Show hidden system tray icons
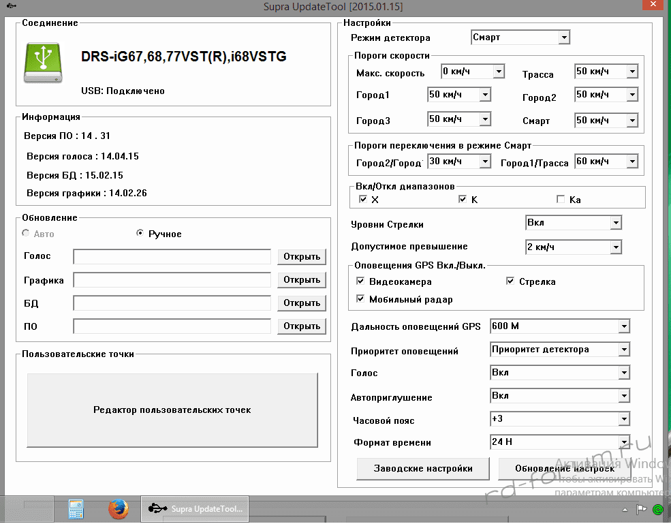This screenshot has width=671, height=524. pos(625,510)
